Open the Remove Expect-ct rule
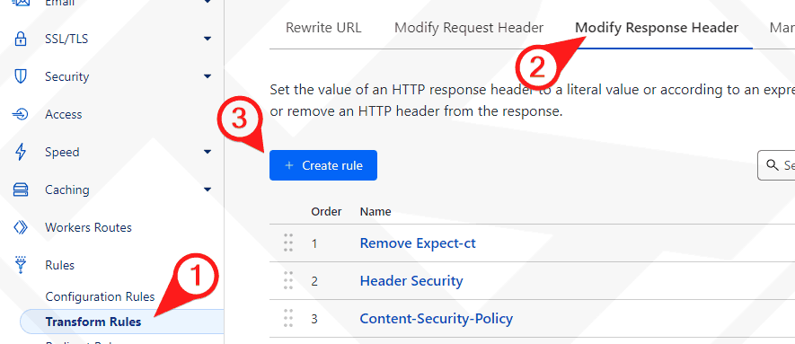 (x=418, y=243)
